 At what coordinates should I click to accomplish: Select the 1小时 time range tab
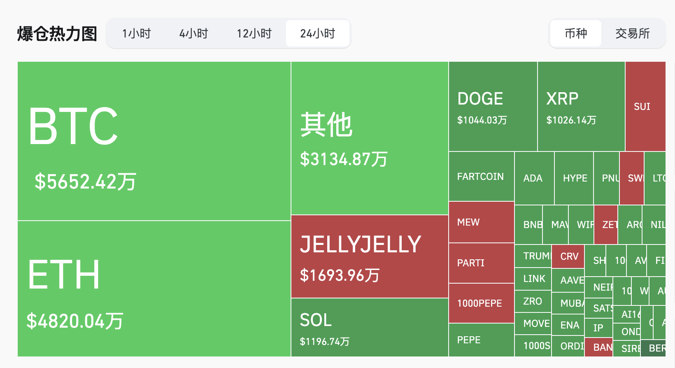[137, 33]
